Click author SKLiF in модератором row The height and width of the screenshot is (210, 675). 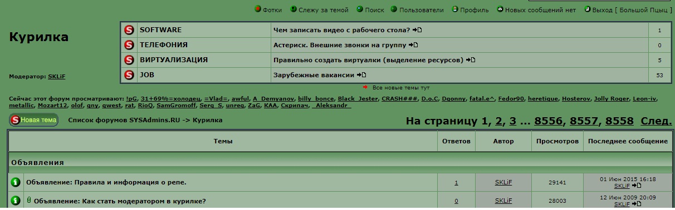pos(503,201)
